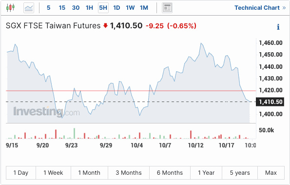Show the 1 Month range
290x185 pixels.
(x=89, y=173)
